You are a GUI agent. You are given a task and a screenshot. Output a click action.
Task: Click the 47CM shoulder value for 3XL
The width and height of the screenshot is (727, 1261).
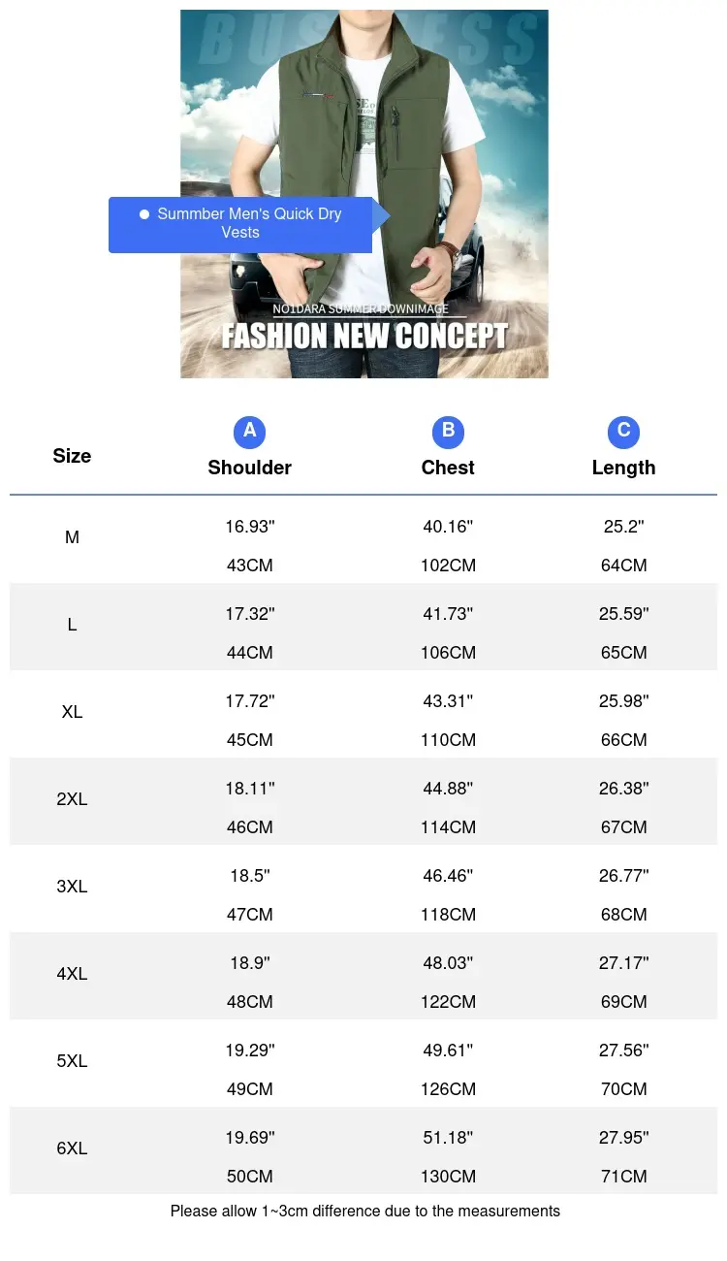pyautogui.click(x=249, y=915)
